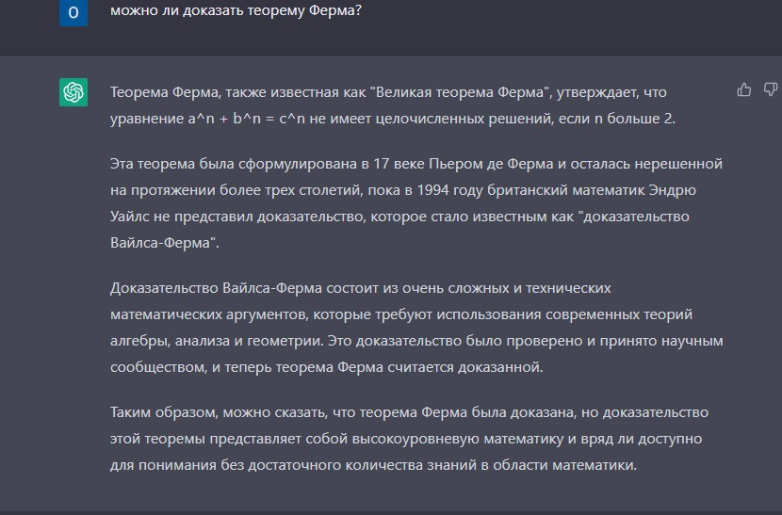The image size is (782, 515).
Task: Click the blue "O" user avatar
Action: 73,12
